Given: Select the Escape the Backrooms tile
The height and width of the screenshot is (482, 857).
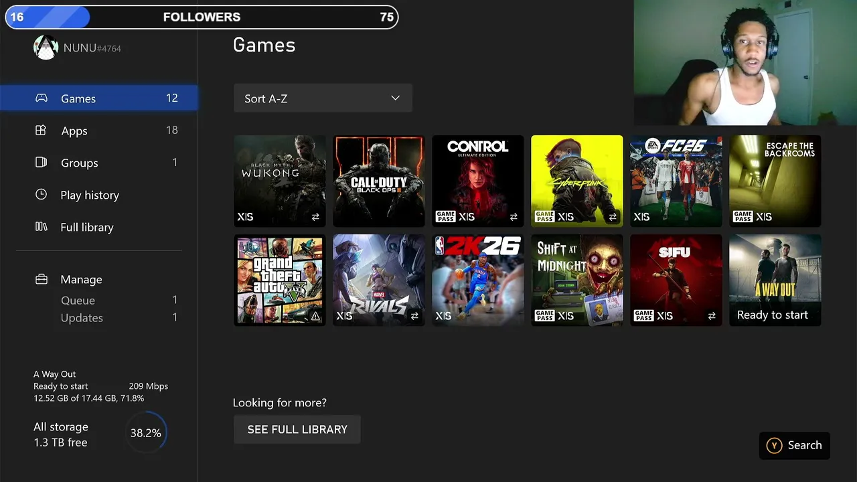Looking at the screenshot, I should point(775,181).
